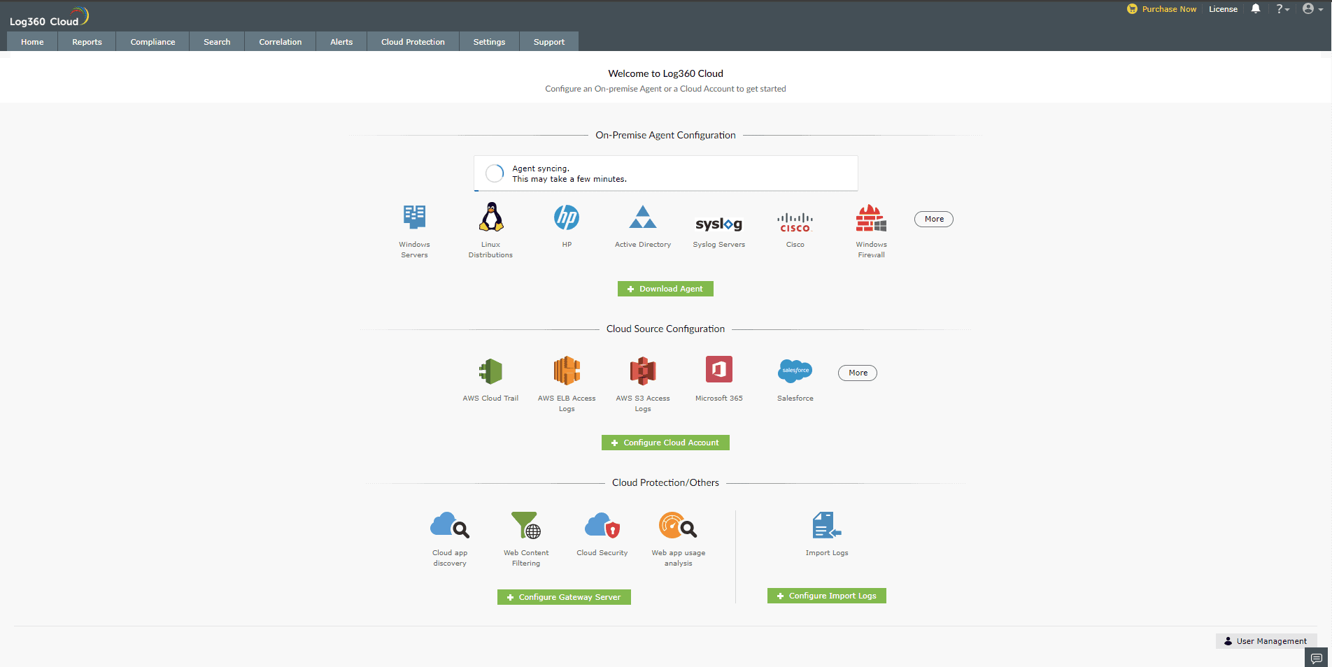Image resolution: width=1332 pixels, height=667 pixels.
Task: Open the notifications bell icon
Action: click(1256, 9)
